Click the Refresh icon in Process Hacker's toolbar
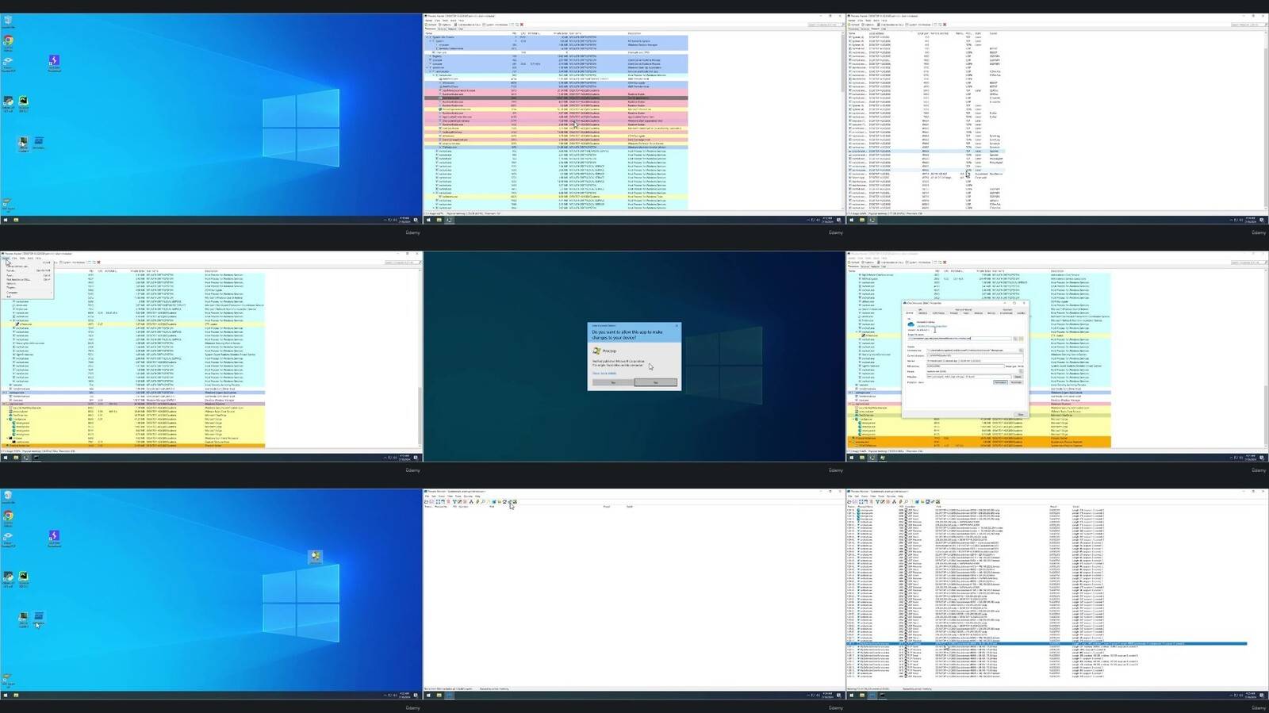Image resolution: width=1269 pixels, height=713 pixels. [x=429, y=25]
